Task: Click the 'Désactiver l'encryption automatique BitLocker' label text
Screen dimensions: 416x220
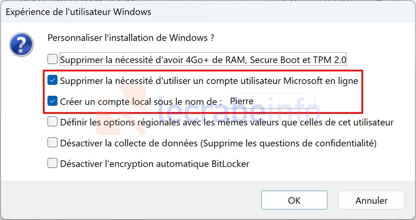Action: click(154, 164)
